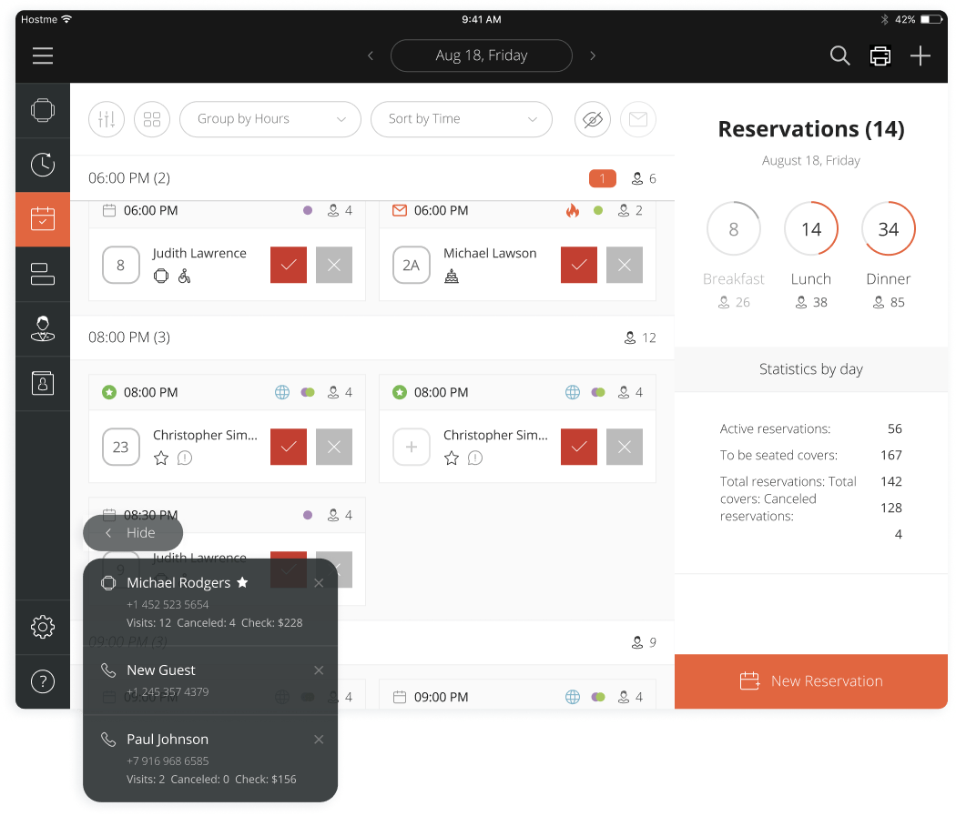The height and width of the screenshot is (816, 956).
Task: Click globe icon on 09:00 PM card
Action: point(573,697)
